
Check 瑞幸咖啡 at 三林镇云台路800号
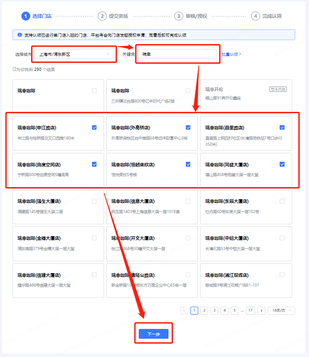[x=188, y=90]
